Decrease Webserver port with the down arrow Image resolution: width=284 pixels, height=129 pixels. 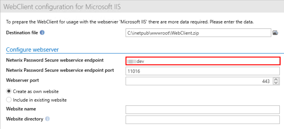(x=276, y=83)
